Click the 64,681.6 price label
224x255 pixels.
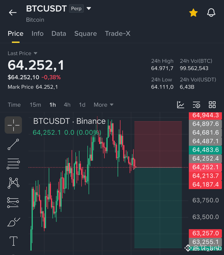[205, 133]
